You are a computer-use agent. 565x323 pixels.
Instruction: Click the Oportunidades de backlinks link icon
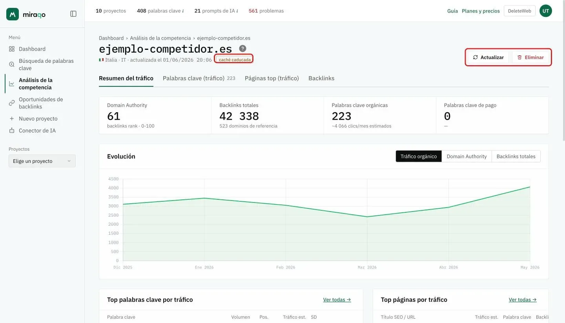[x=12, y=103]
